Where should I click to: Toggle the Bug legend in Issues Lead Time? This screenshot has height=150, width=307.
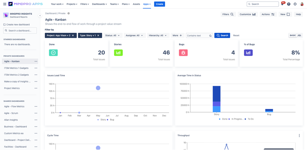tap(110, 120)
